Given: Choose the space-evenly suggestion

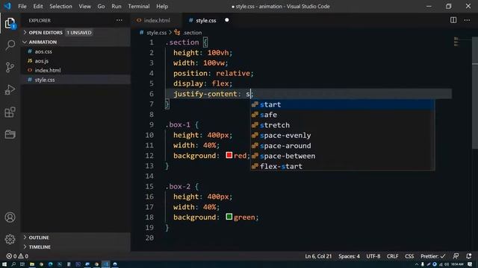Looking at the screenshot, I should pyautogui.click(x=342, y=135).
